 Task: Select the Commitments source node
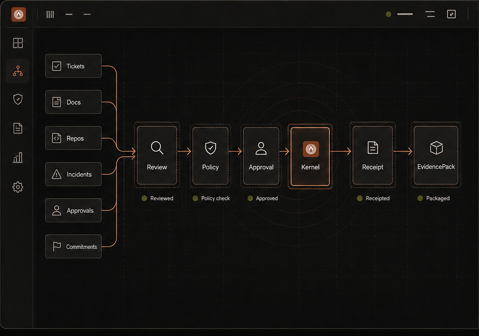pos(74,247)
